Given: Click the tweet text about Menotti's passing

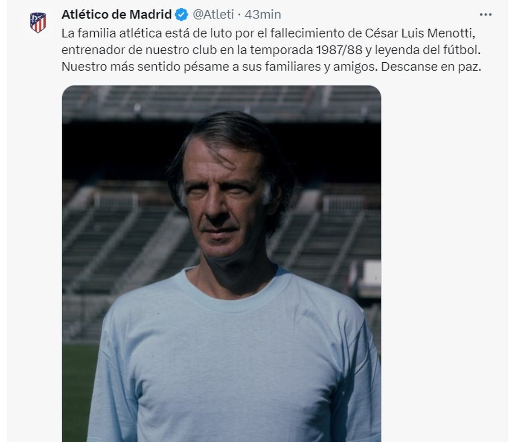Looking at the screenshot, I should (271, 50).
